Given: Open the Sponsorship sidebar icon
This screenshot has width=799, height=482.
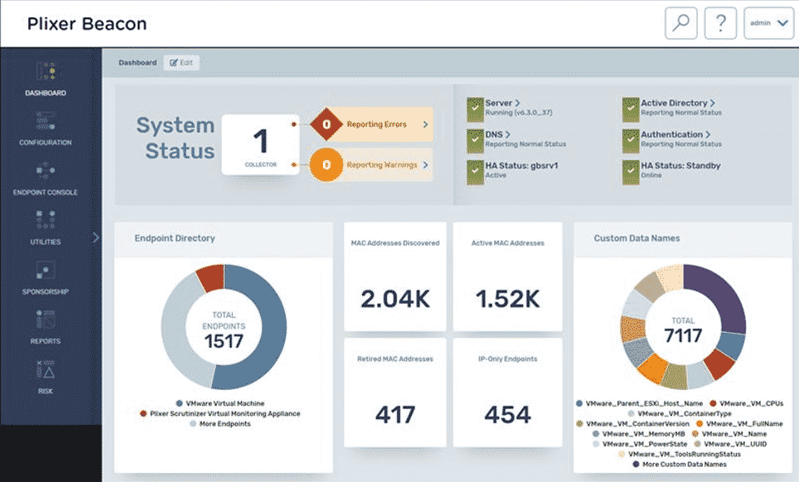Looking at the screenshot, I should click(x=46, y=270).
